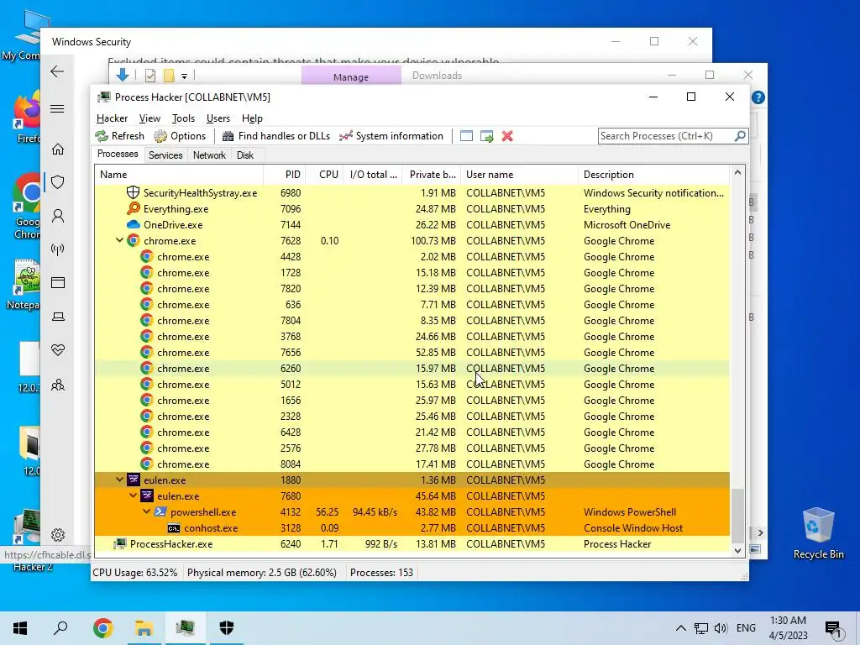Collapse the powershell.exe tree node
Viewport: 860px width, 645px height.
click(x=146, y=511)
